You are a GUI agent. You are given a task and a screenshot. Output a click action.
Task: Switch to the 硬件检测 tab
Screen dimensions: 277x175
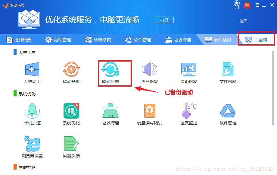click(218, 40)
